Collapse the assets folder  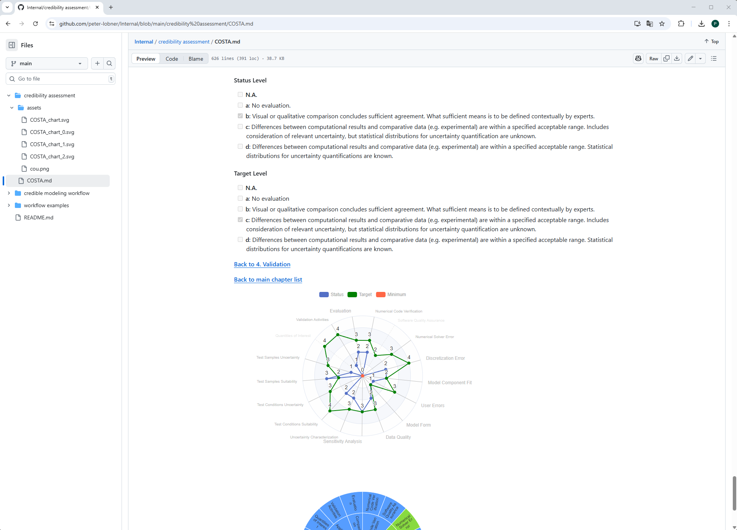[12, 108]
